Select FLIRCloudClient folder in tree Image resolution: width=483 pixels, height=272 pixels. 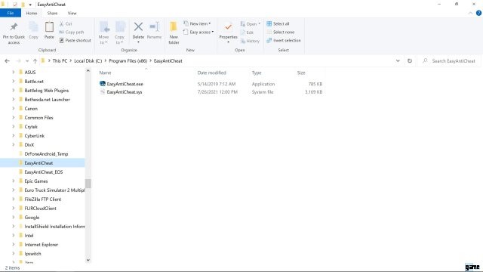coord(40,209)
